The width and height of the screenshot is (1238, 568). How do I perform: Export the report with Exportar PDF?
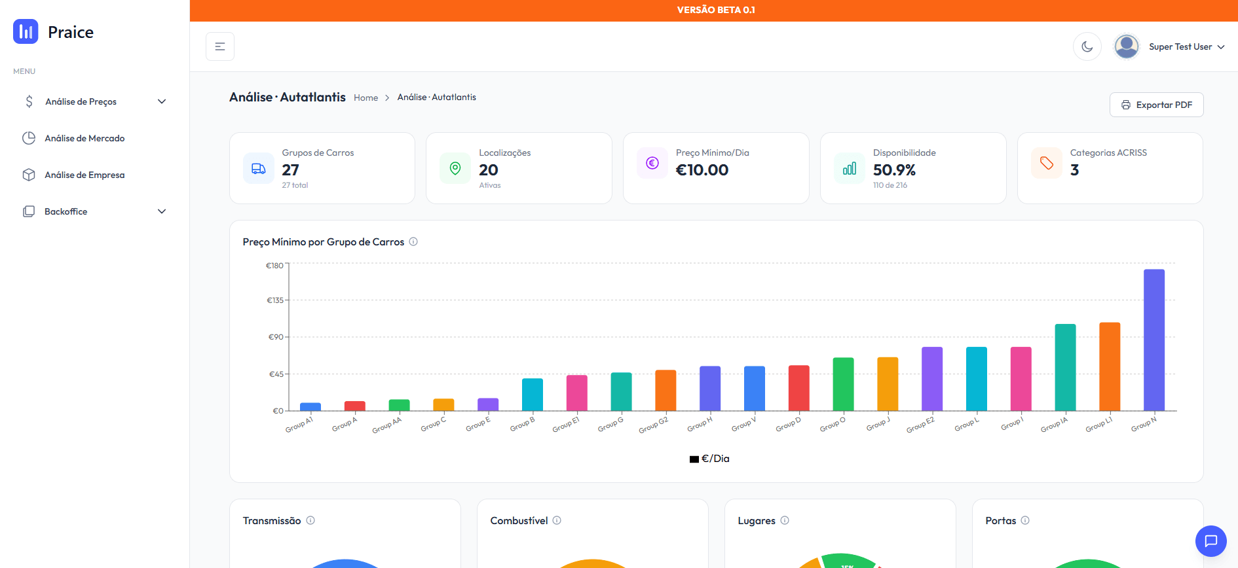pyautogui.click(x=1156, y=105)
